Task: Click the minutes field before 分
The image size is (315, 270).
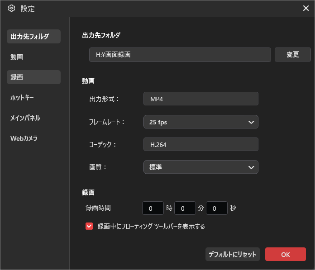Action: tap(185, 208)
